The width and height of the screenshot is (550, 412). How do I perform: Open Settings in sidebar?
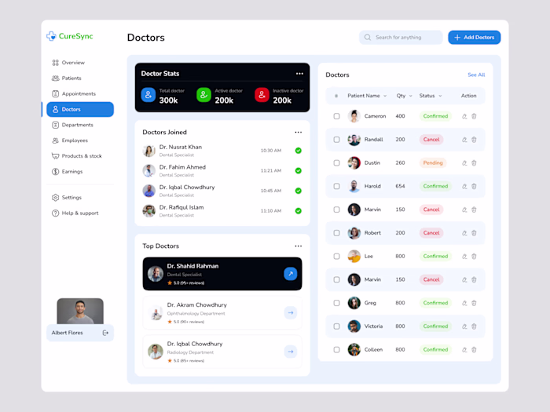(x=80, y=198)
